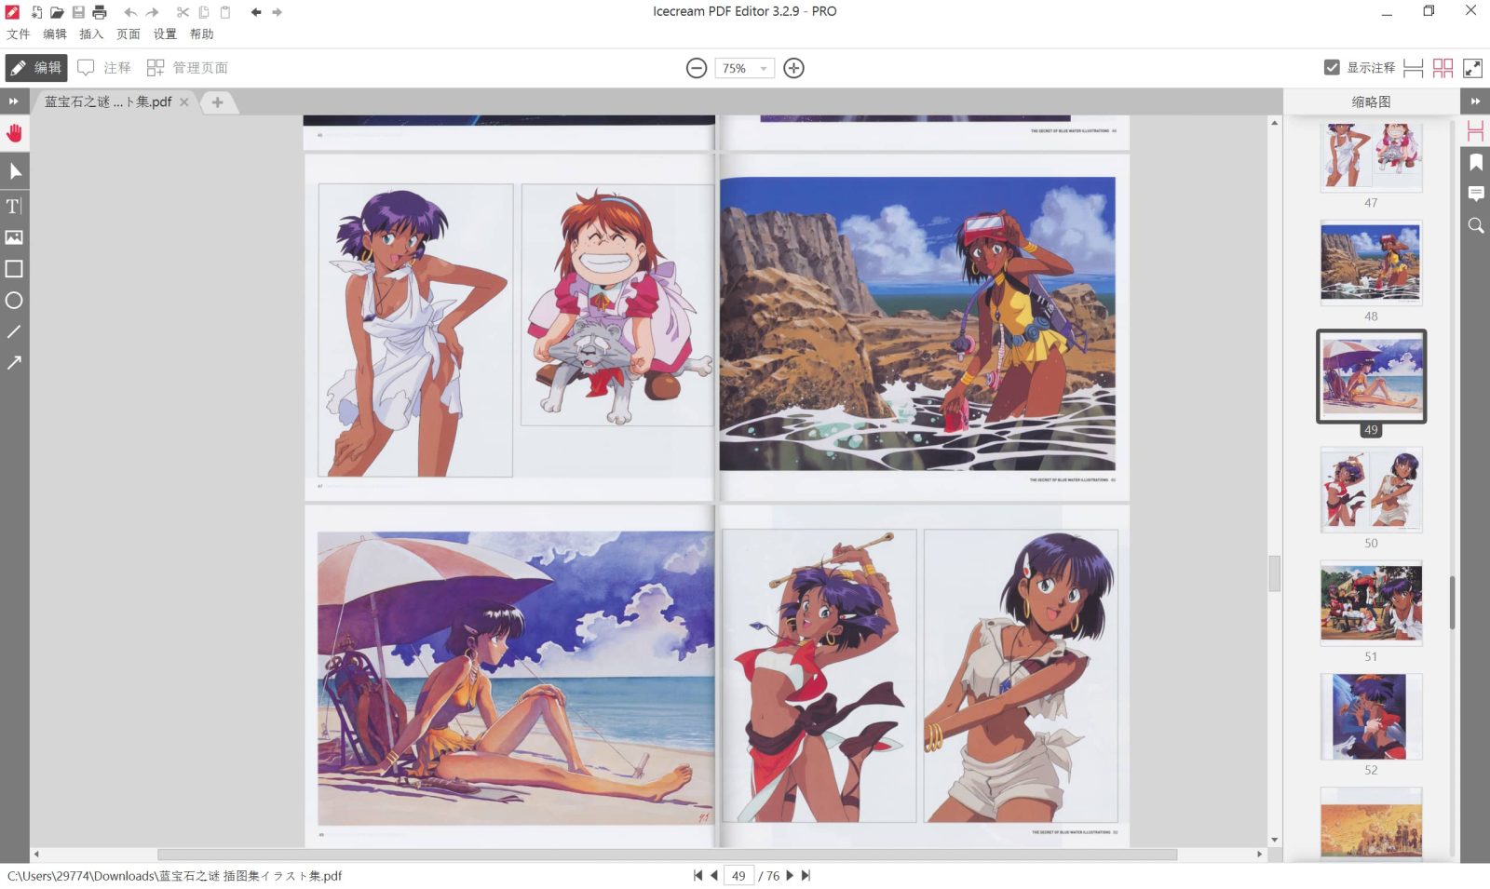Close the 蓝宝石之谜 pdf tab
The image size is (1490, 889).
[184, 102]
